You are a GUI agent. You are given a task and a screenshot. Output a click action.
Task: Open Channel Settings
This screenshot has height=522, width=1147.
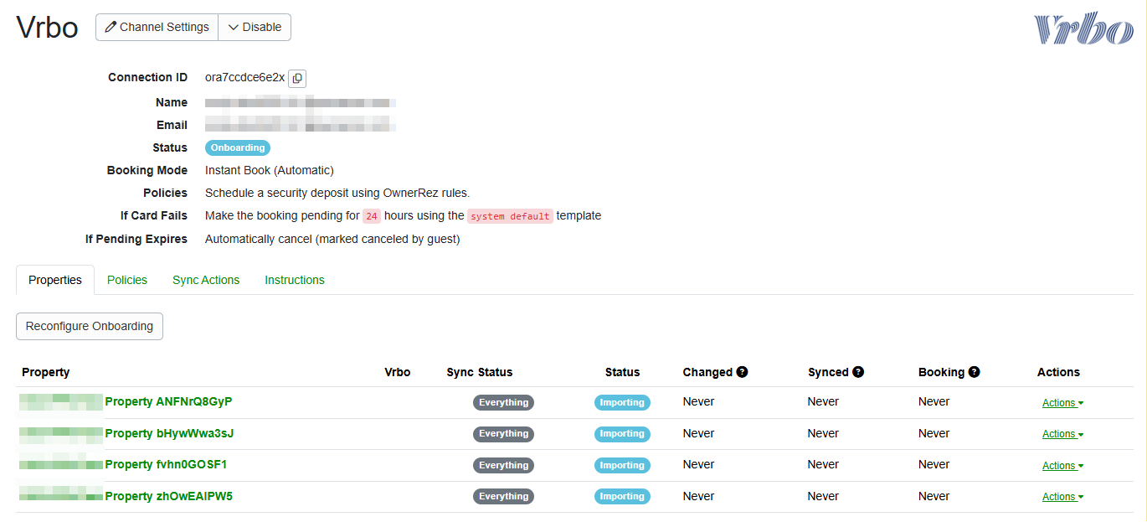pos(157,27)
